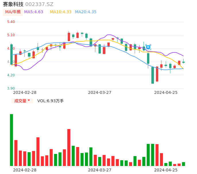
Task: Click the first green candlestick on the left
Action: tap(11, 54)
